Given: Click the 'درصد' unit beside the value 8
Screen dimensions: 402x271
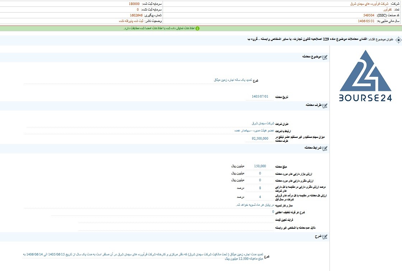Looking at the screenshot, I should (x=240, y=188).
